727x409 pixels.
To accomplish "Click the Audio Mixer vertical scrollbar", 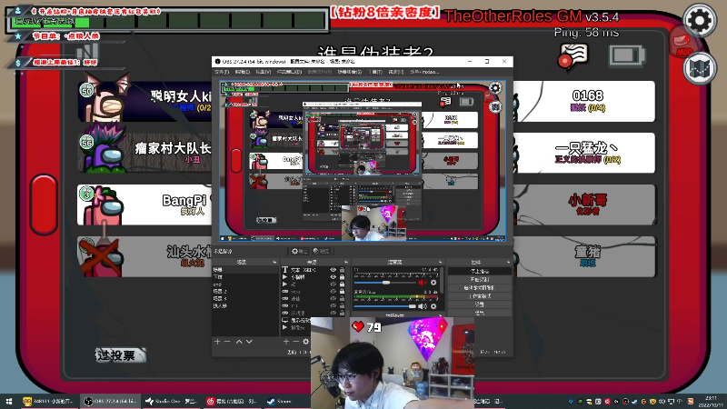I will coord(443,278).
